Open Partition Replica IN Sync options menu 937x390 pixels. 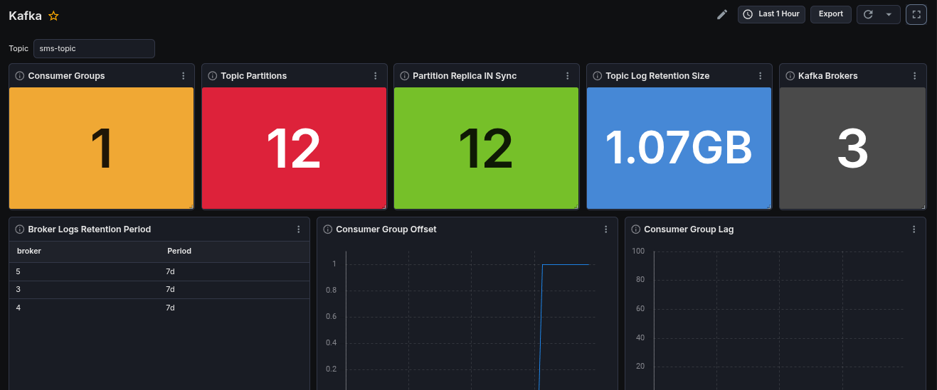click(x=568, y=76)
